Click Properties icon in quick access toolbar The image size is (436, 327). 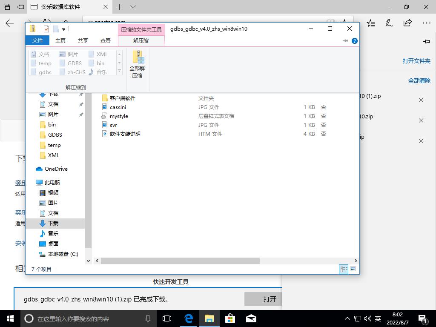46,29
